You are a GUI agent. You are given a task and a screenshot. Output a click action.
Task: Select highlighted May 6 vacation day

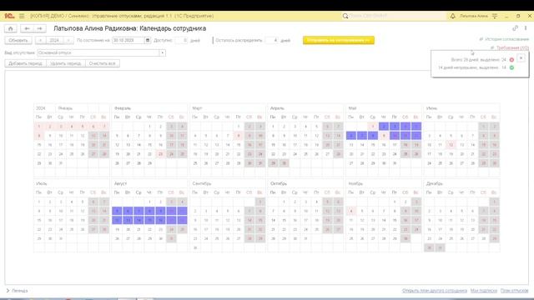351,136
